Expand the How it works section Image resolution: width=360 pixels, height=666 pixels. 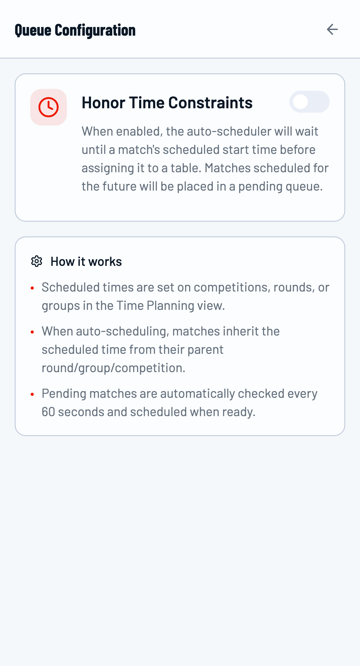(86, 262)
